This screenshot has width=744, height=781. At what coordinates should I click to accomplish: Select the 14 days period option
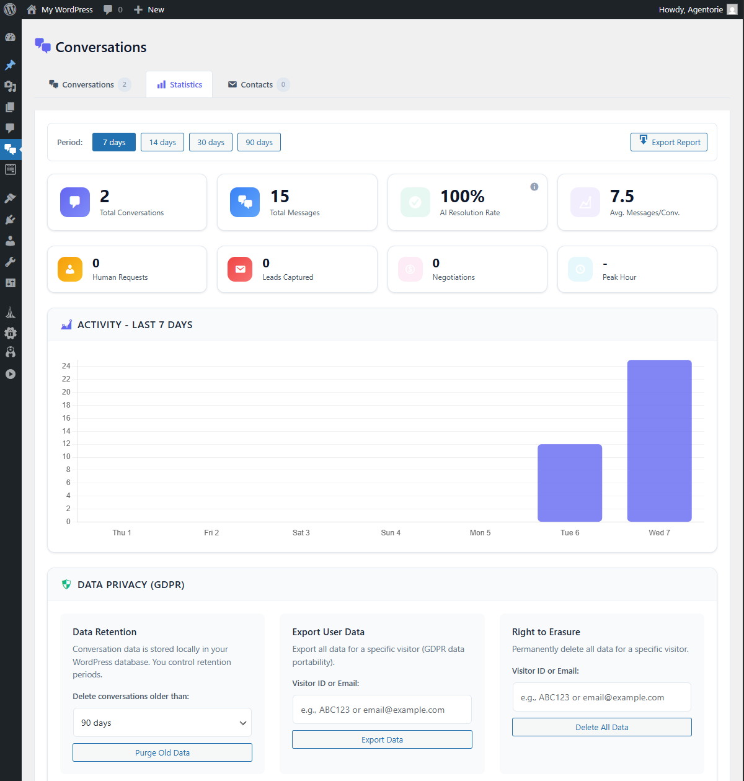162,142
